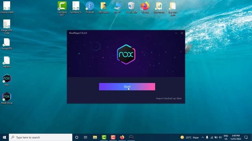Select the Range VPN Code file icon

[7, 27]
